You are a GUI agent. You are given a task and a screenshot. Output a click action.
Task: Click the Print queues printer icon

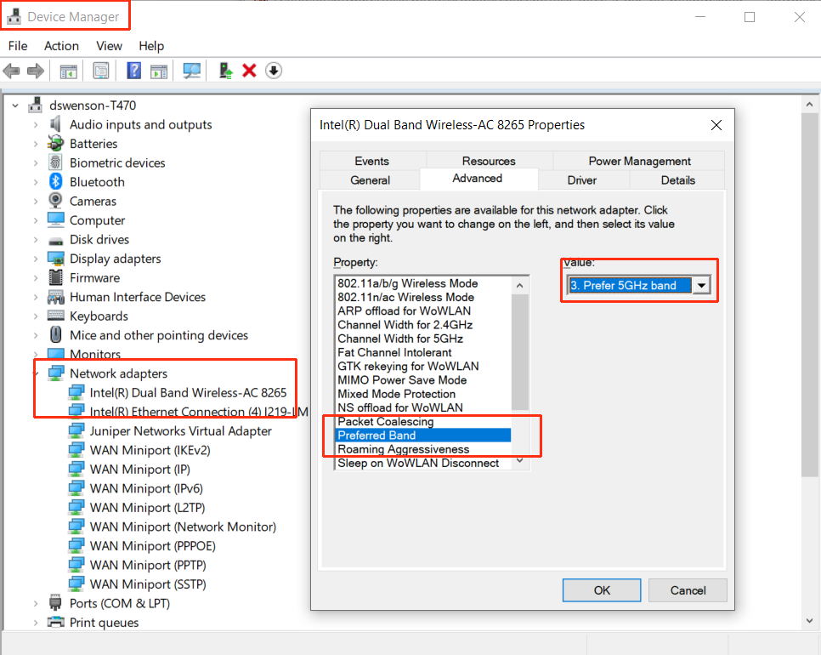click(x=55, y=622)
